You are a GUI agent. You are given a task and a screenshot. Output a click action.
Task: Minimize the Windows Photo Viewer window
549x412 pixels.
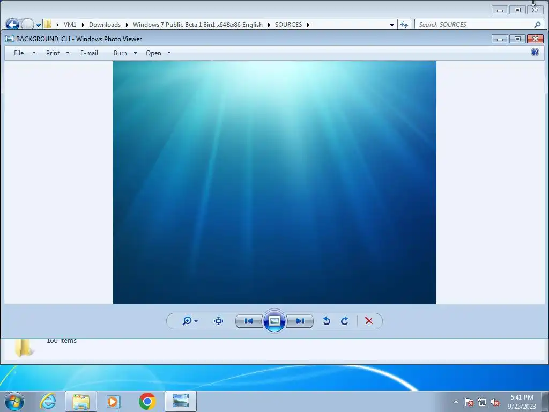click(500, 39)
